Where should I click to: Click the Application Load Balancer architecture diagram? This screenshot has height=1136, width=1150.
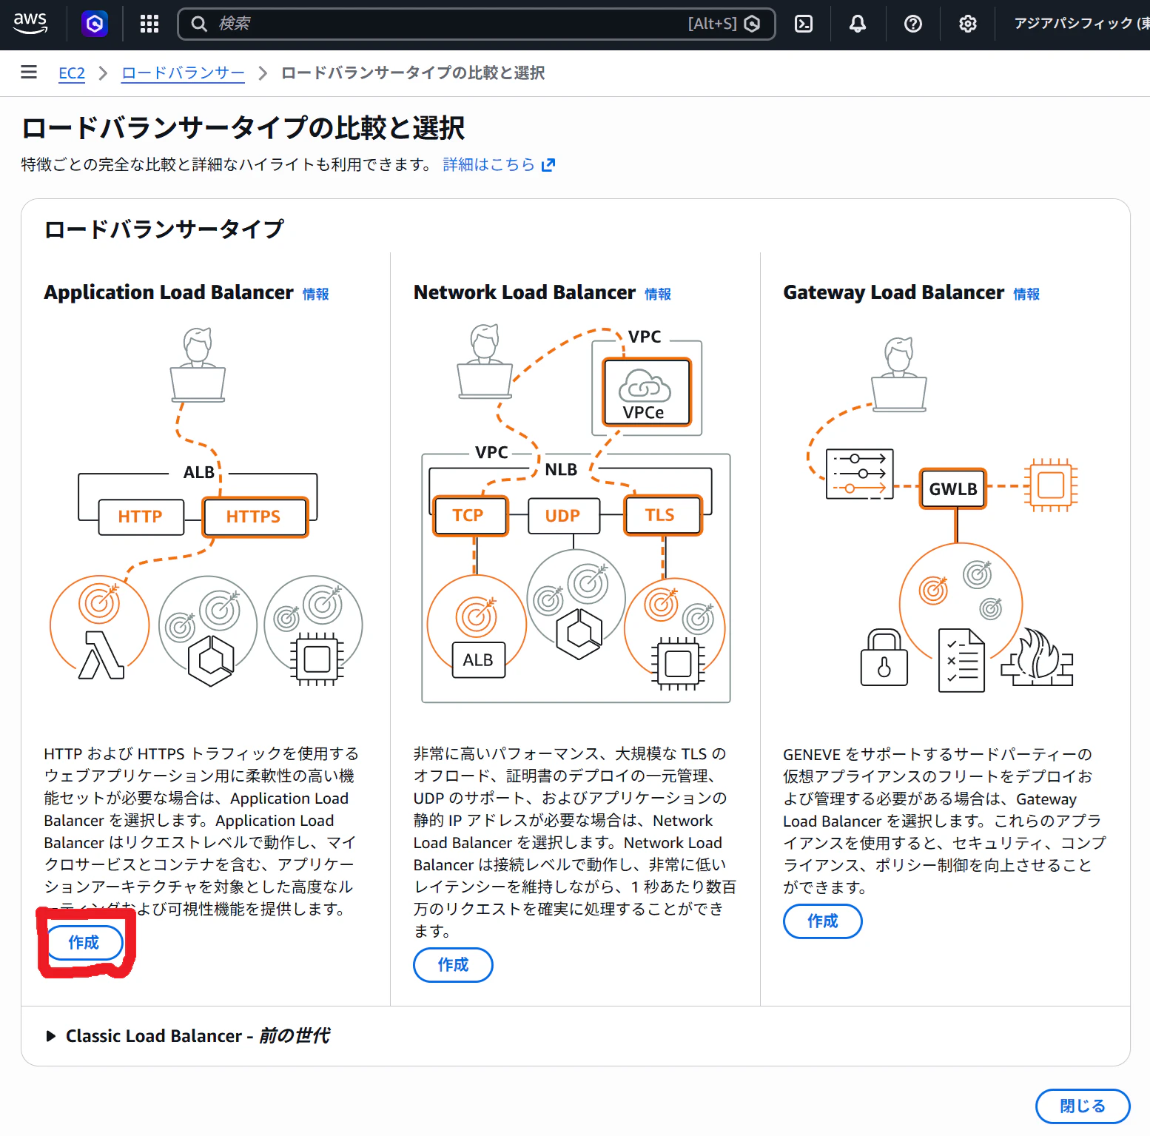(x=206, y=505)
